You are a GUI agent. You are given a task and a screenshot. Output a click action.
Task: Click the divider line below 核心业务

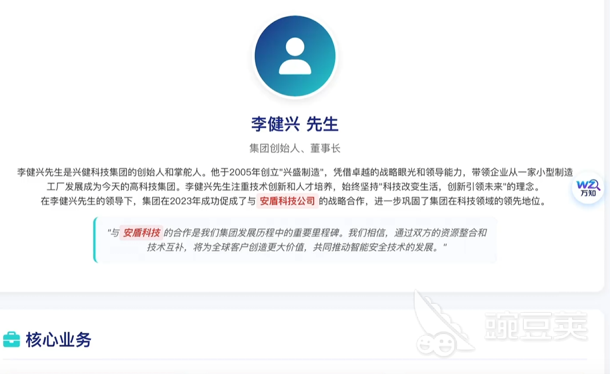(294, 359)
